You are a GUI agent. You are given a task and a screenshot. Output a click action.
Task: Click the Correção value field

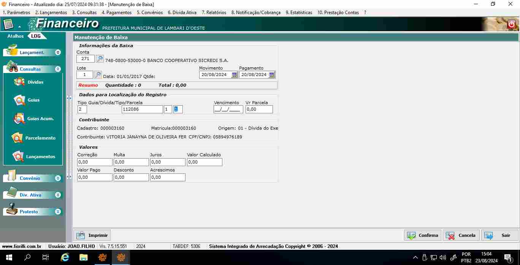click(95, 162)
